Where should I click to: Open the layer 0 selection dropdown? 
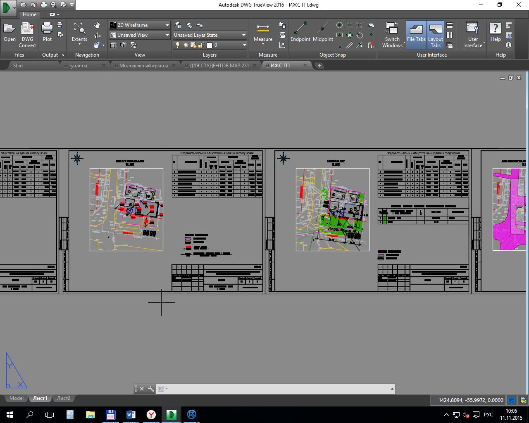244,45
